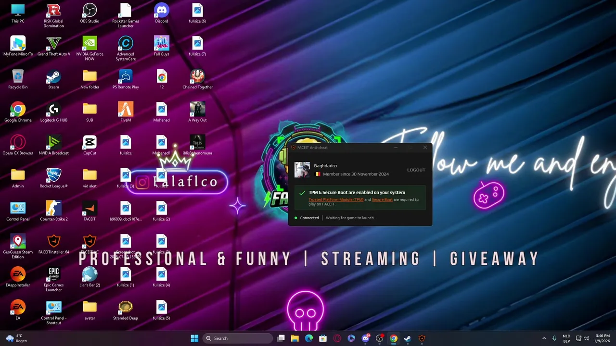Open CapCut desktop shortcut

(x=90, y=145)
